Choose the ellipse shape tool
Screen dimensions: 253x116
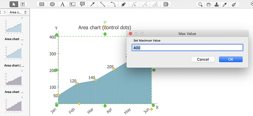coord(52,4)
